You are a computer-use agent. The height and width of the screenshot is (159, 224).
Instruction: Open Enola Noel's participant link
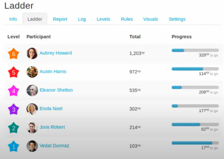point(51,108)
